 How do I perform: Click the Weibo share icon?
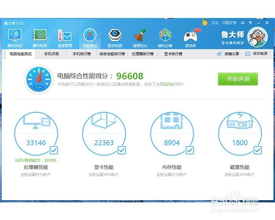click(x=219, y=54)
